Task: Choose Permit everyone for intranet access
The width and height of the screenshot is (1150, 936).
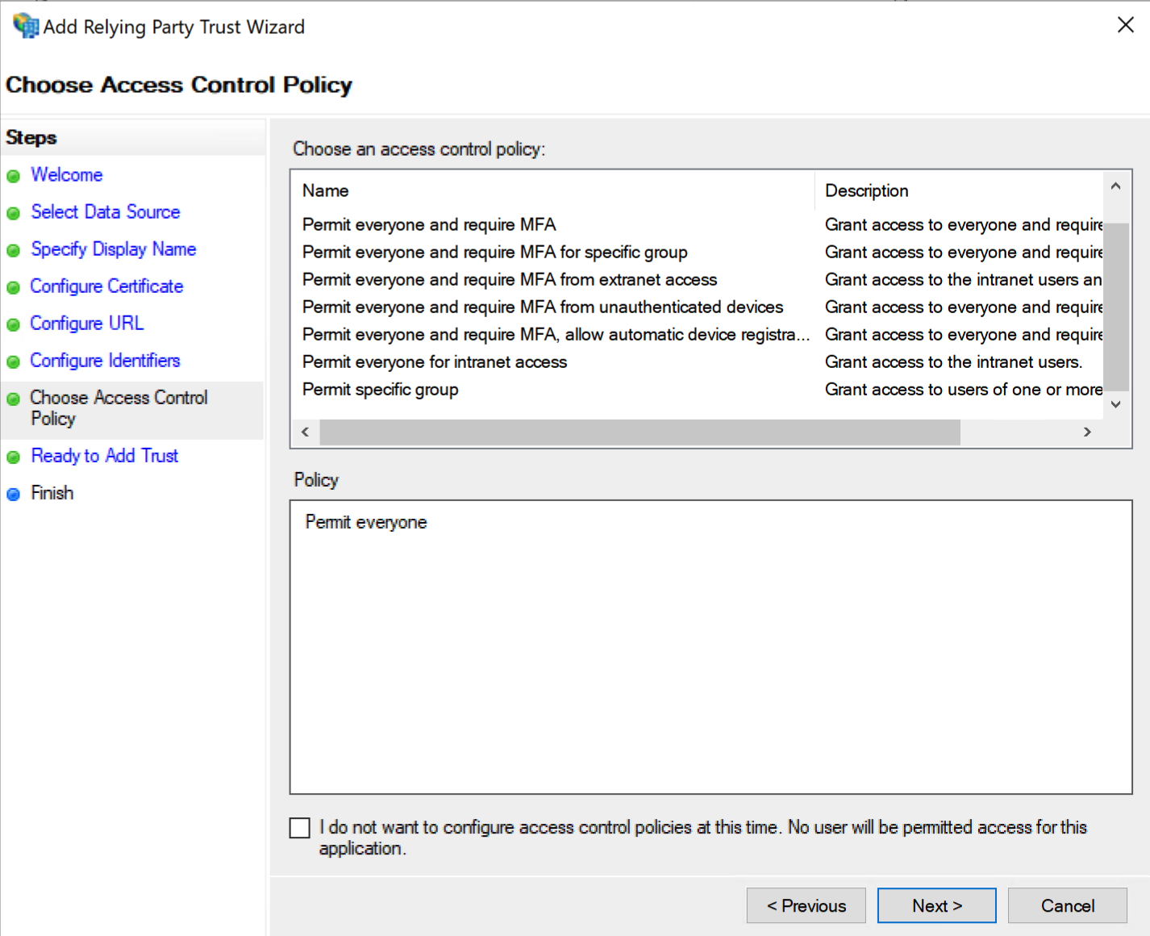Action: point(434,362)
